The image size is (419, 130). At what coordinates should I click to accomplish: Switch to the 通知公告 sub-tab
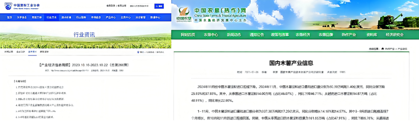(9, 52)
